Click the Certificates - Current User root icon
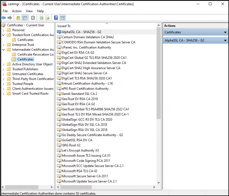 4,25
